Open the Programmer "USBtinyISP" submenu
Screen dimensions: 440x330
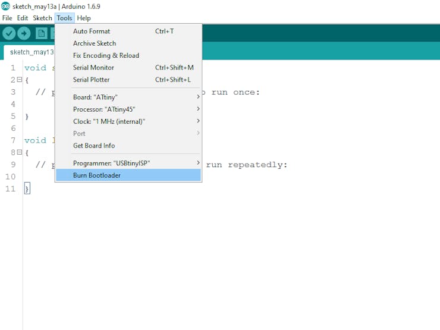(128, 163)
